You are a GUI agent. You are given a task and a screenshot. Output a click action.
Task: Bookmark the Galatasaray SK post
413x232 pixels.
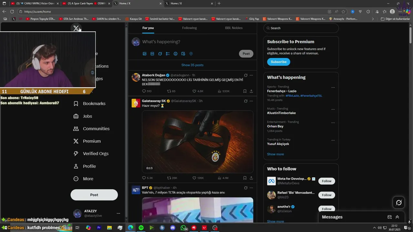pos(245,178)
